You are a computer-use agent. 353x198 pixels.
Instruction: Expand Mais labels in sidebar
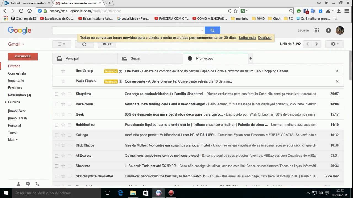pyautogui.click(x=13, y=140)
